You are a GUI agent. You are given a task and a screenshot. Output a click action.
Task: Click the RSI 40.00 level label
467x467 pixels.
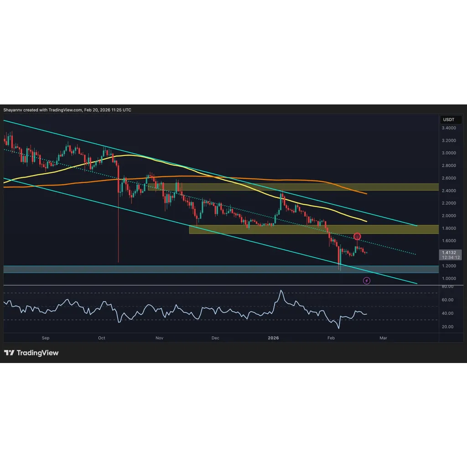[x=447, y=313]
